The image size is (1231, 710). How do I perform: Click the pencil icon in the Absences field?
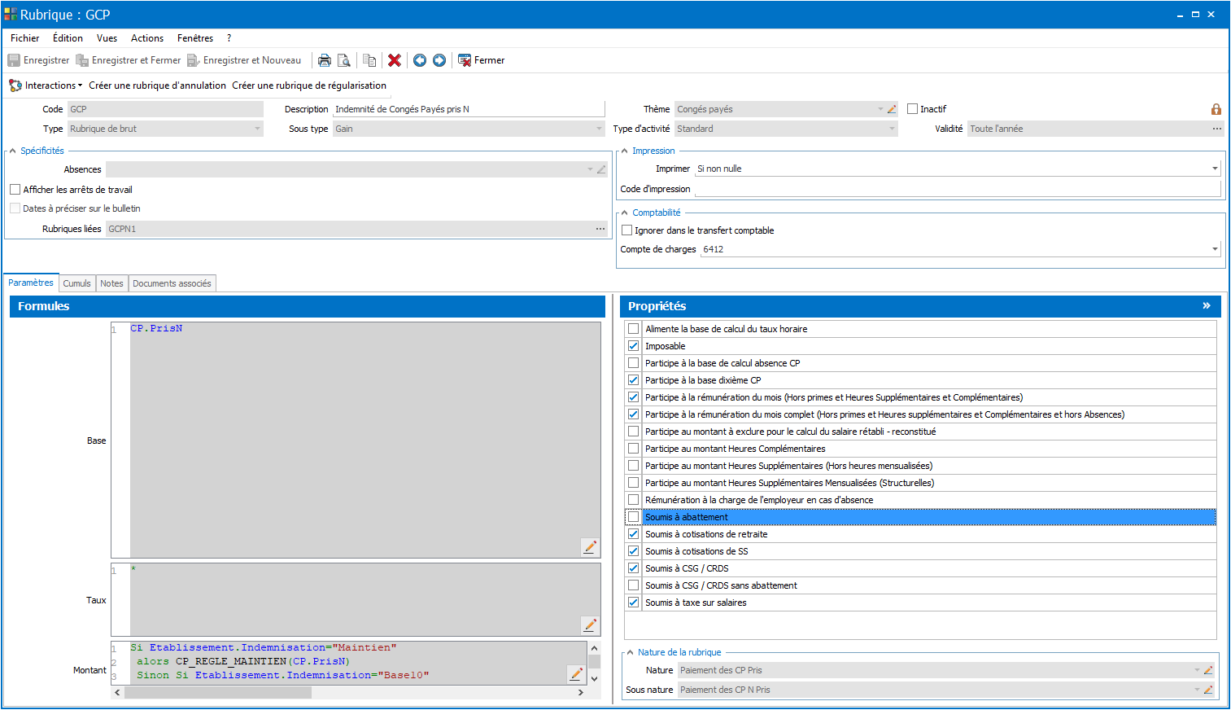click(x=601, y=169)
